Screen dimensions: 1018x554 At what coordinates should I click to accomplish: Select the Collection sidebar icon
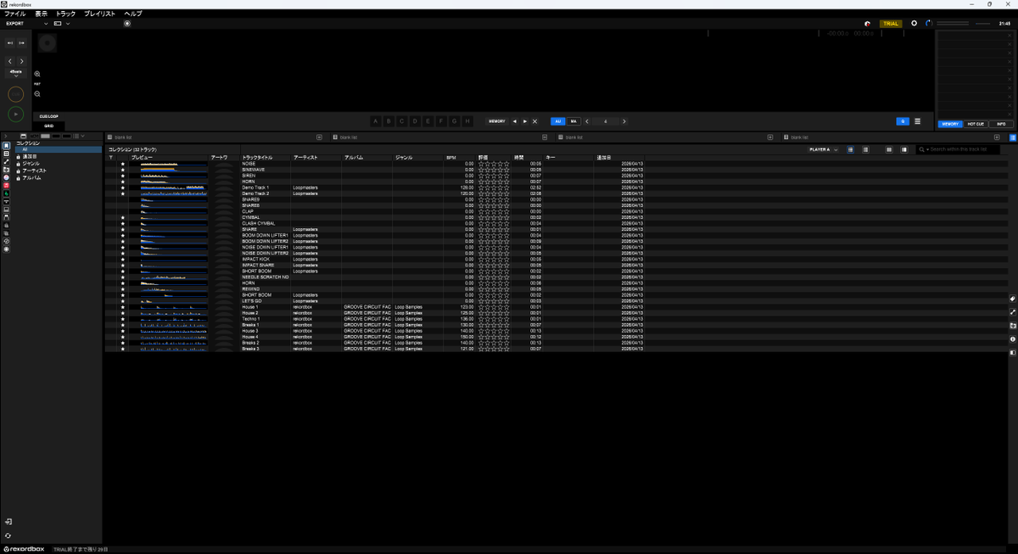pyautogui.click(x=7, y=146)
